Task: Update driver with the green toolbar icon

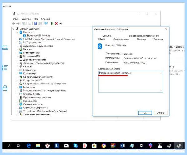Action: (52, 23)
